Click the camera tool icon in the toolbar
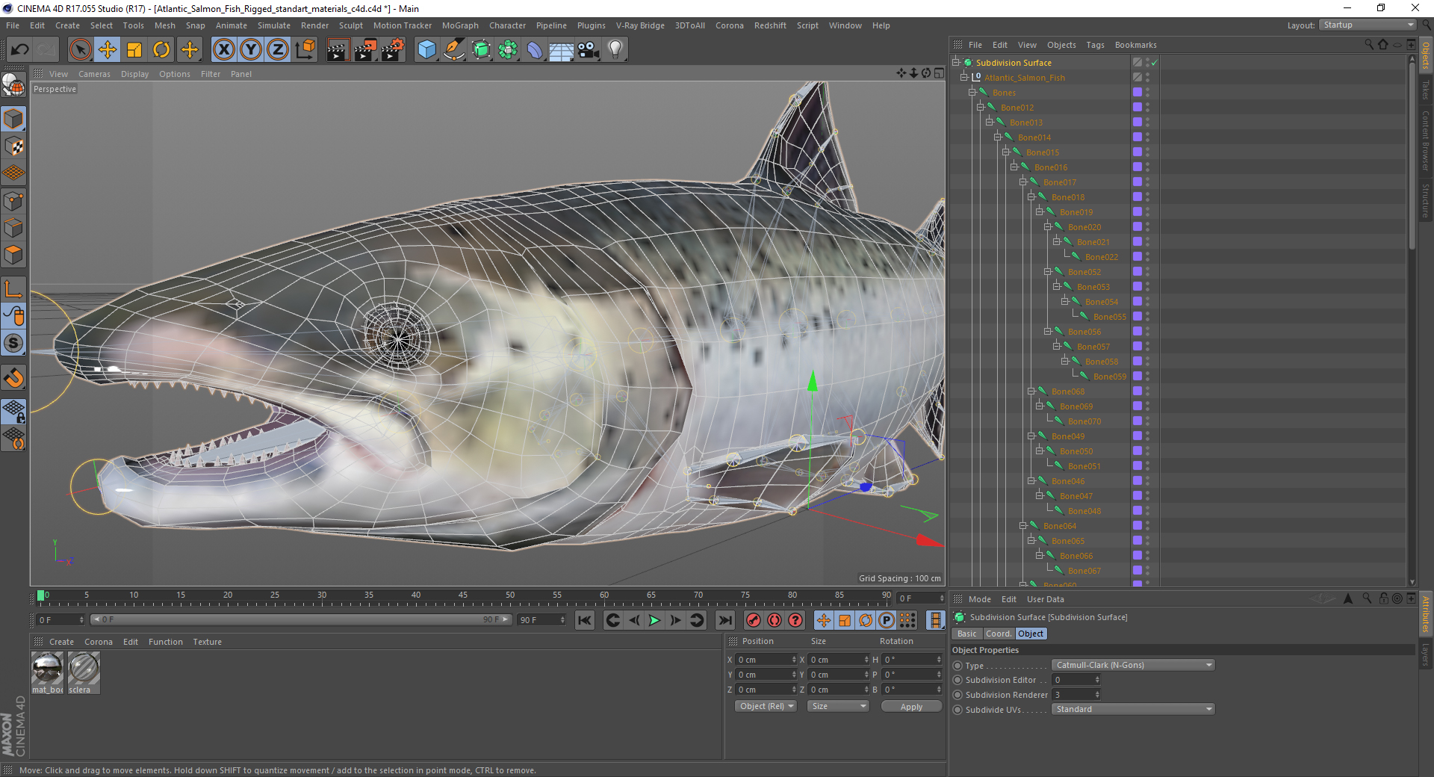The height and width of the screenshot is (777, 1434). tap(588, 49)
